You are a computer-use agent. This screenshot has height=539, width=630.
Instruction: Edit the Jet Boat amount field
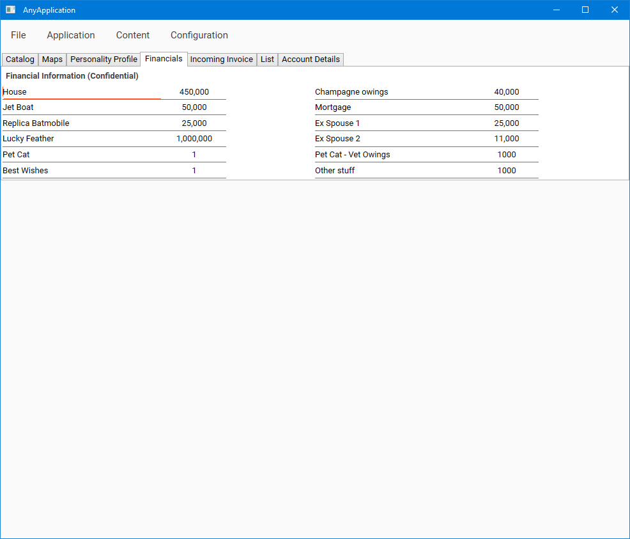pos(194,107)
